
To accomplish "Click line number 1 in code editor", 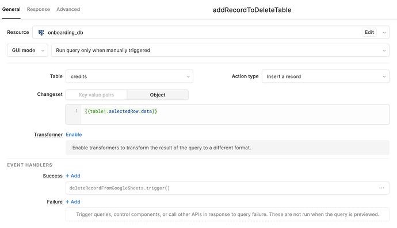I will point(77,111).
